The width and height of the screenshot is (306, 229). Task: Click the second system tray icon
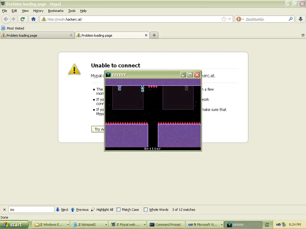(284, 225)
